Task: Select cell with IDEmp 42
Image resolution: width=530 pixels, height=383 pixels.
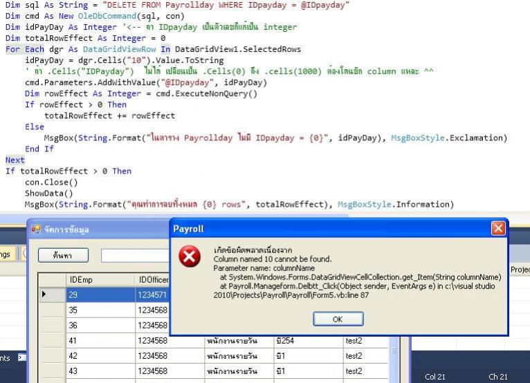Action: [100, 355]
